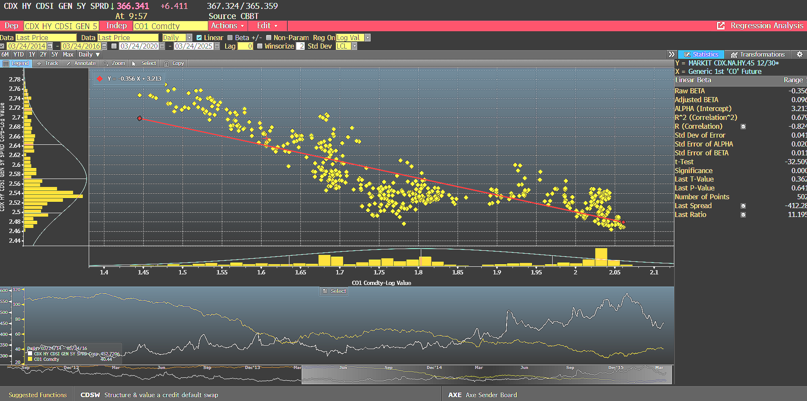Enable the Winsorize checkbox
807x401 pixels.
(259, 46)
